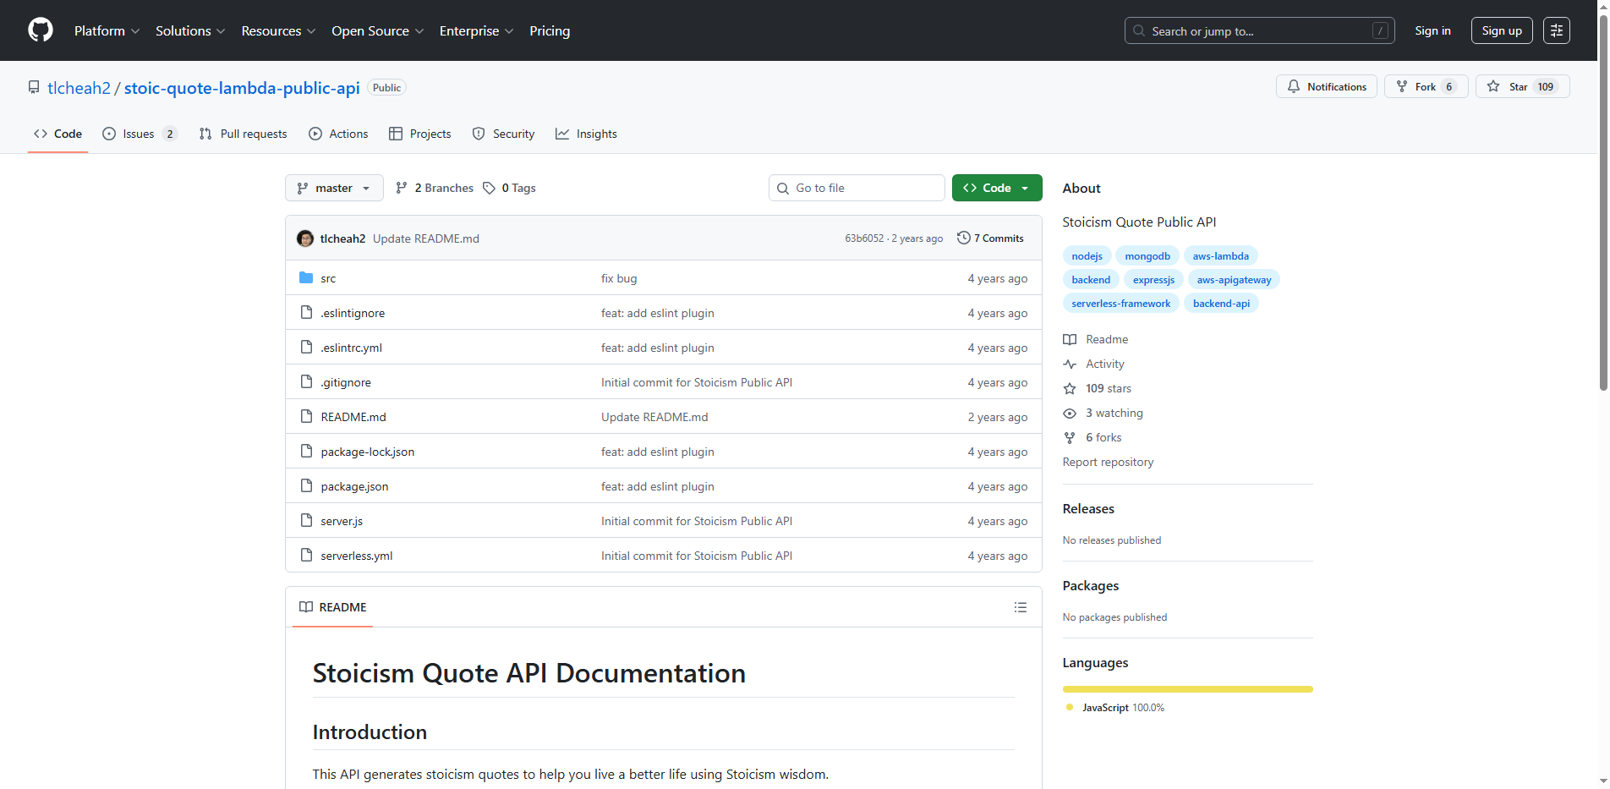The image size is (1610, 789).
Task: Click the nodejs topic tag
Action: coord(1087,256)
